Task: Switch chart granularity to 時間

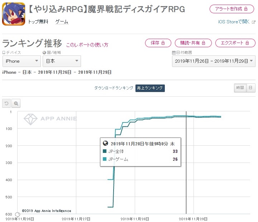Action: click(x=240, y=88)
